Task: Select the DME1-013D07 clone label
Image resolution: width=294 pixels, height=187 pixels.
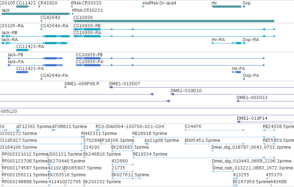Action: (x=124, y=84)
